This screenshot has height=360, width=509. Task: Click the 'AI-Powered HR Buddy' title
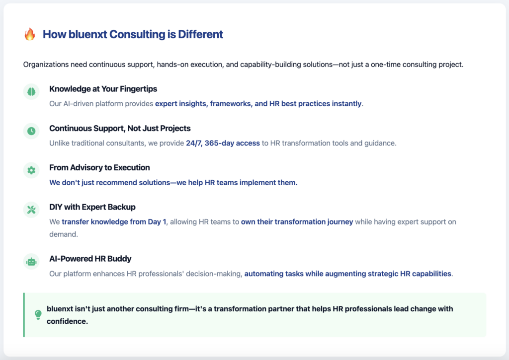(x=90, y=259)
